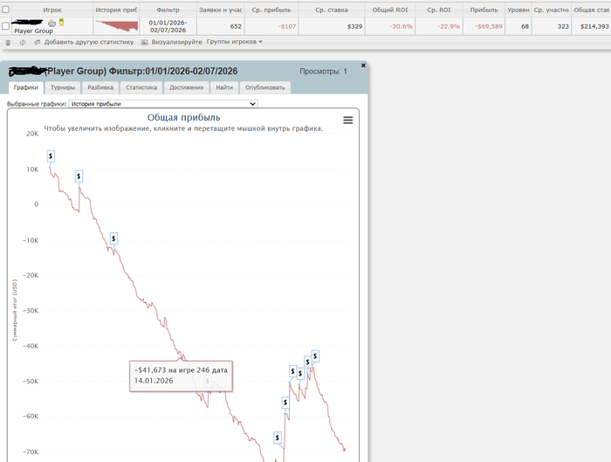This screenshot has height=462, width=611.
Task: Close the Player Group chart panel
Action: (363, 66)
